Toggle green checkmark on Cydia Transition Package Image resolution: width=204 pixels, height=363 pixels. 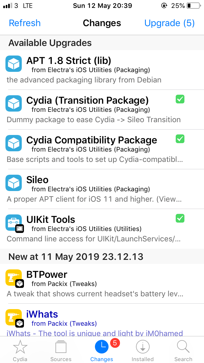[180, 99]
